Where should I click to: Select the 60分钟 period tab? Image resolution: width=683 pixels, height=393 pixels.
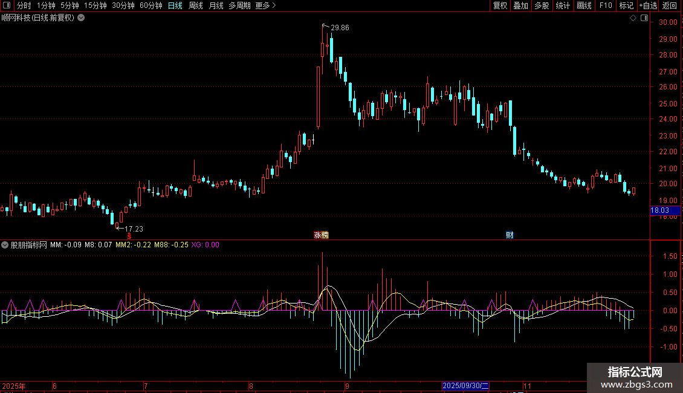coord(151,5)
